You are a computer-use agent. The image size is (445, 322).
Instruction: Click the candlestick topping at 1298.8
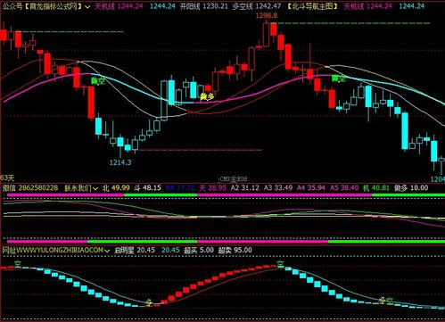pyautogui.click(x=266, y=34)
